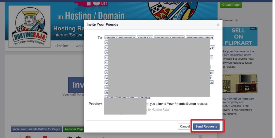275x138 pixels.
Task: Follow the 'Take your business to the' link
Action: (x=239, y=51)
